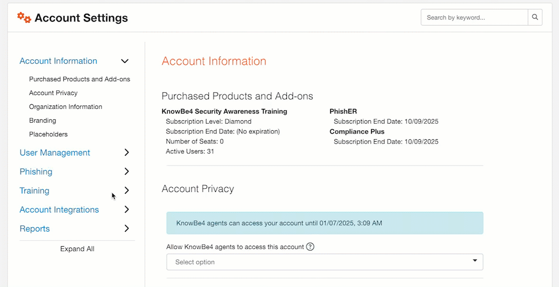
Task: Click the Number of Seats: 0 text
Action: pos(195,142)
